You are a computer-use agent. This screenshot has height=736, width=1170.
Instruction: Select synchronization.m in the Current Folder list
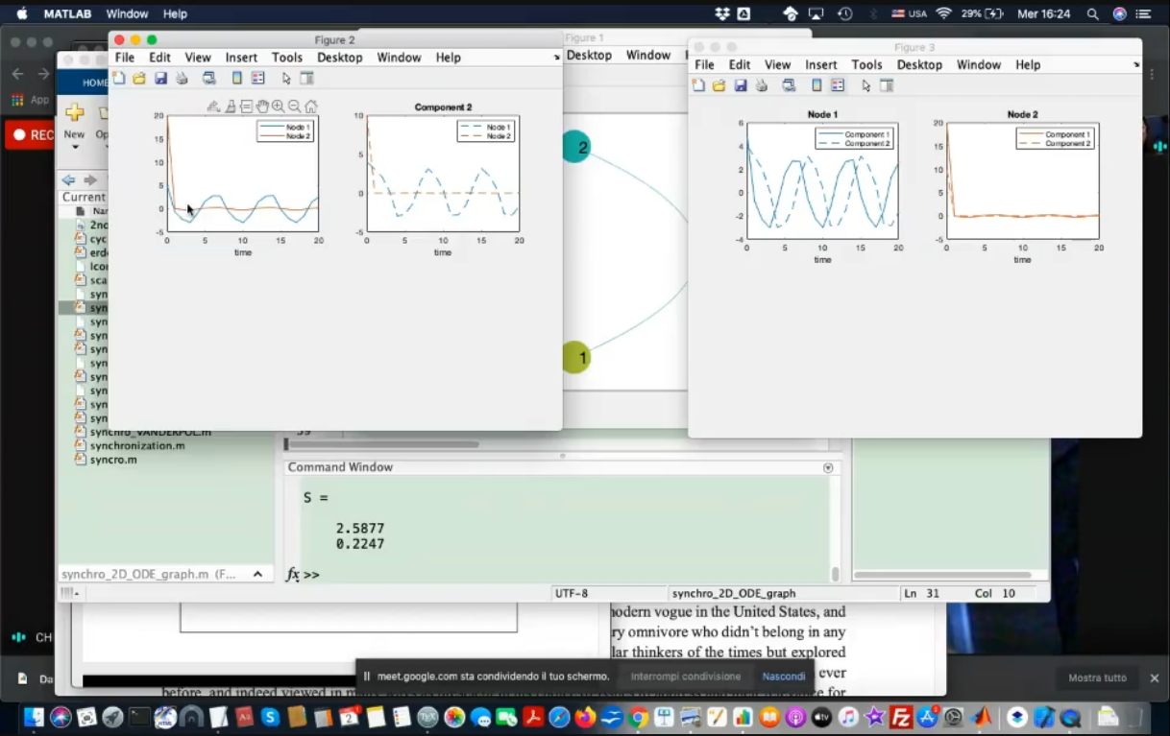pyautogui.click(x=137, y=446)
